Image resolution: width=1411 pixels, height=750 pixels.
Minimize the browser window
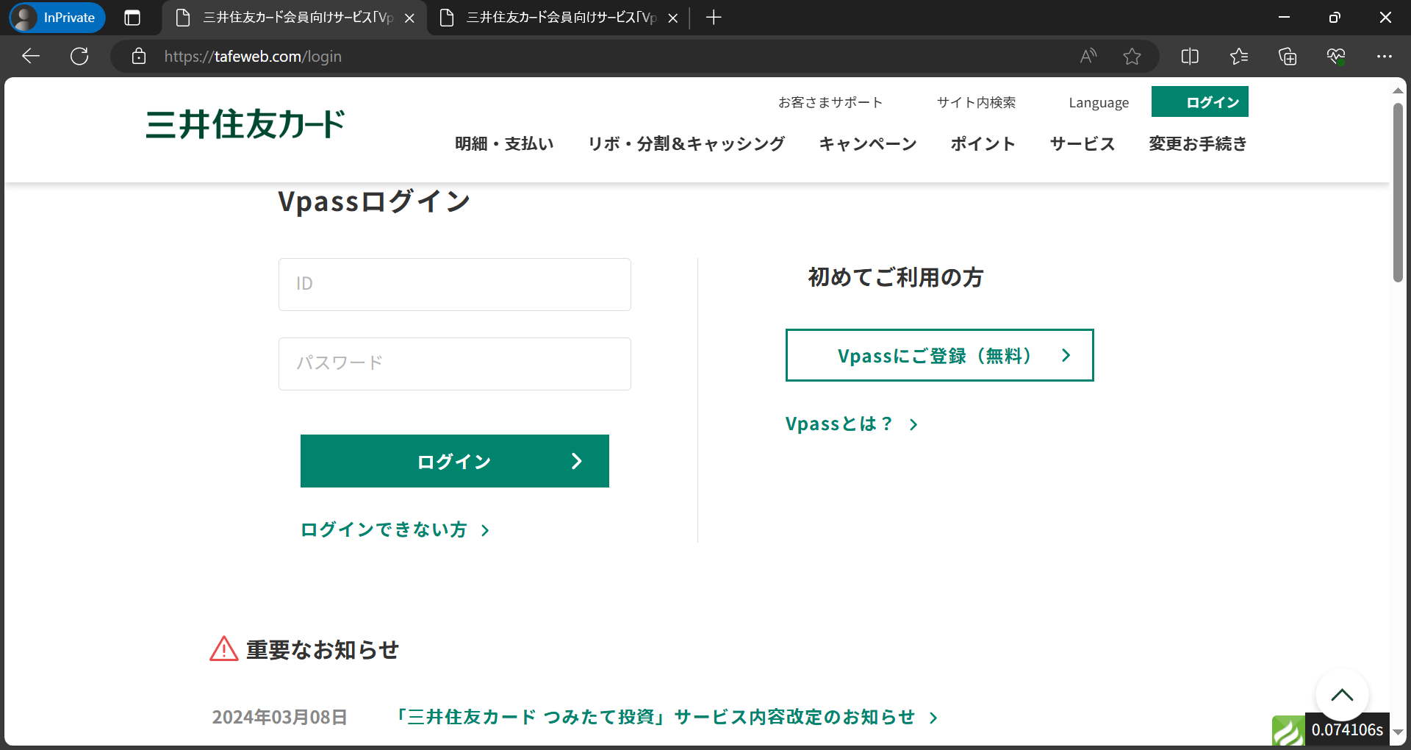point(1284,18)
